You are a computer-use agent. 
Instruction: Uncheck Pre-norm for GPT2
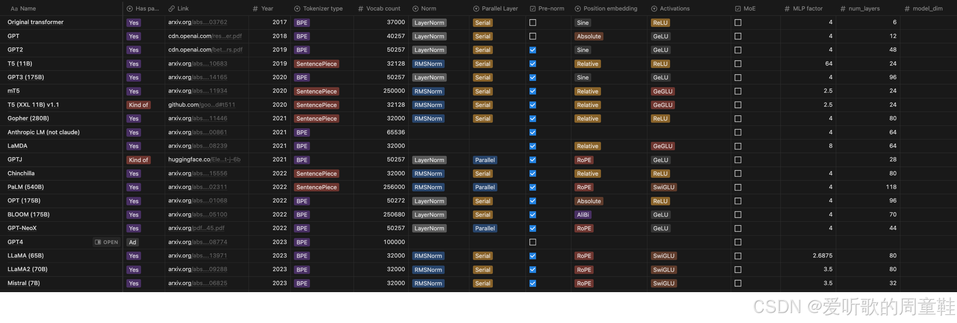(533, 50)
